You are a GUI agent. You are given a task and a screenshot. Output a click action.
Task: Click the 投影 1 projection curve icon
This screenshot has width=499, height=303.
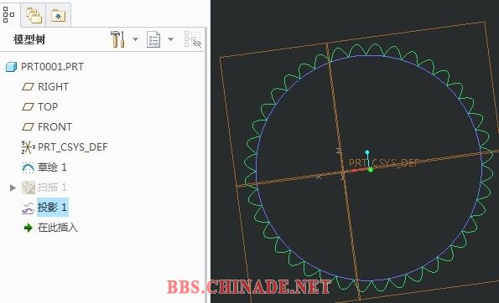coord(28,208)
